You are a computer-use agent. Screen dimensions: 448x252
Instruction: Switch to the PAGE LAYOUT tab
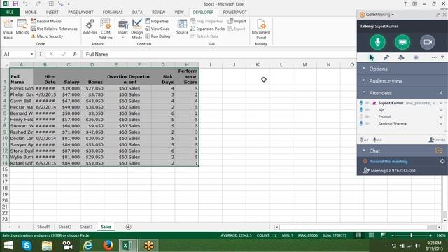(x=80, y=13)
